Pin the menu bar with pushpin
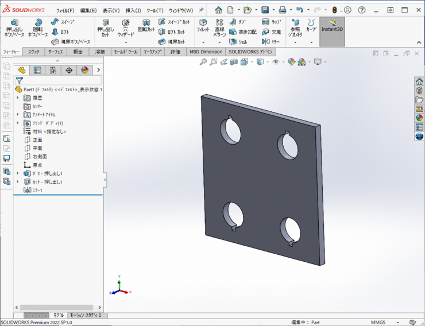The height and width of the screenshot is (326, 425). [x=200, y=10]
